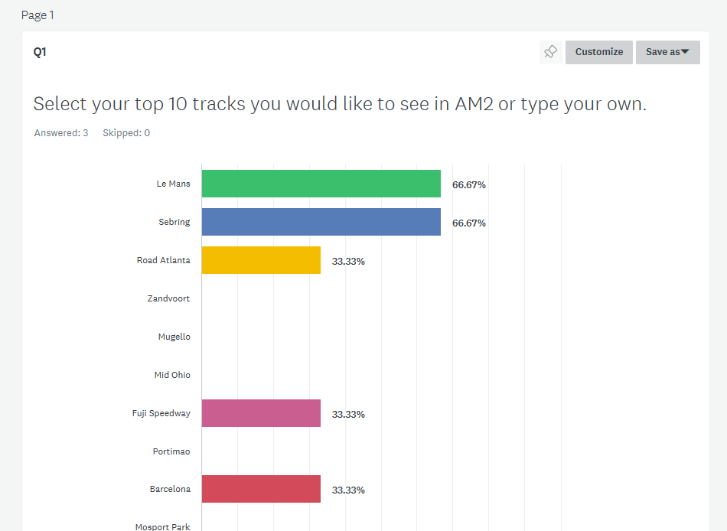Open the Customize chart options
This screenshot has height=531, width=727.
coord(599,52)
